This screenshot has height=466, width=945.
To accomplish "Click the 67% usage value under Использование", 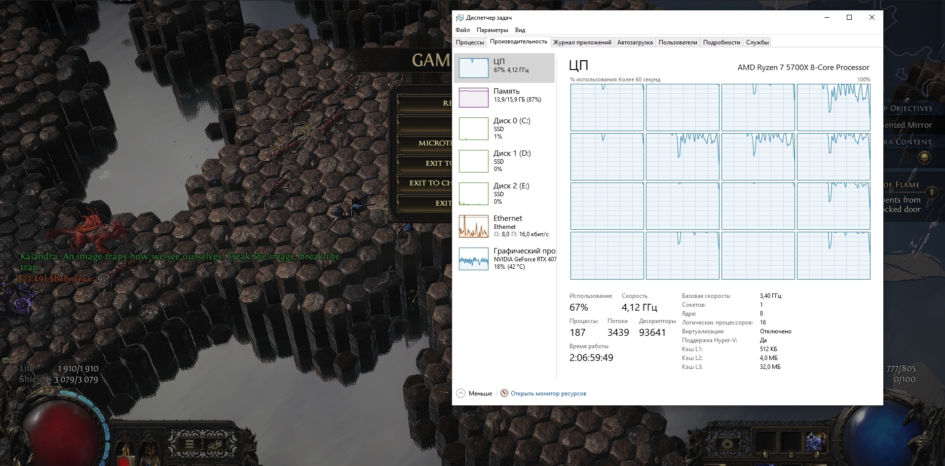I will 578,307.
